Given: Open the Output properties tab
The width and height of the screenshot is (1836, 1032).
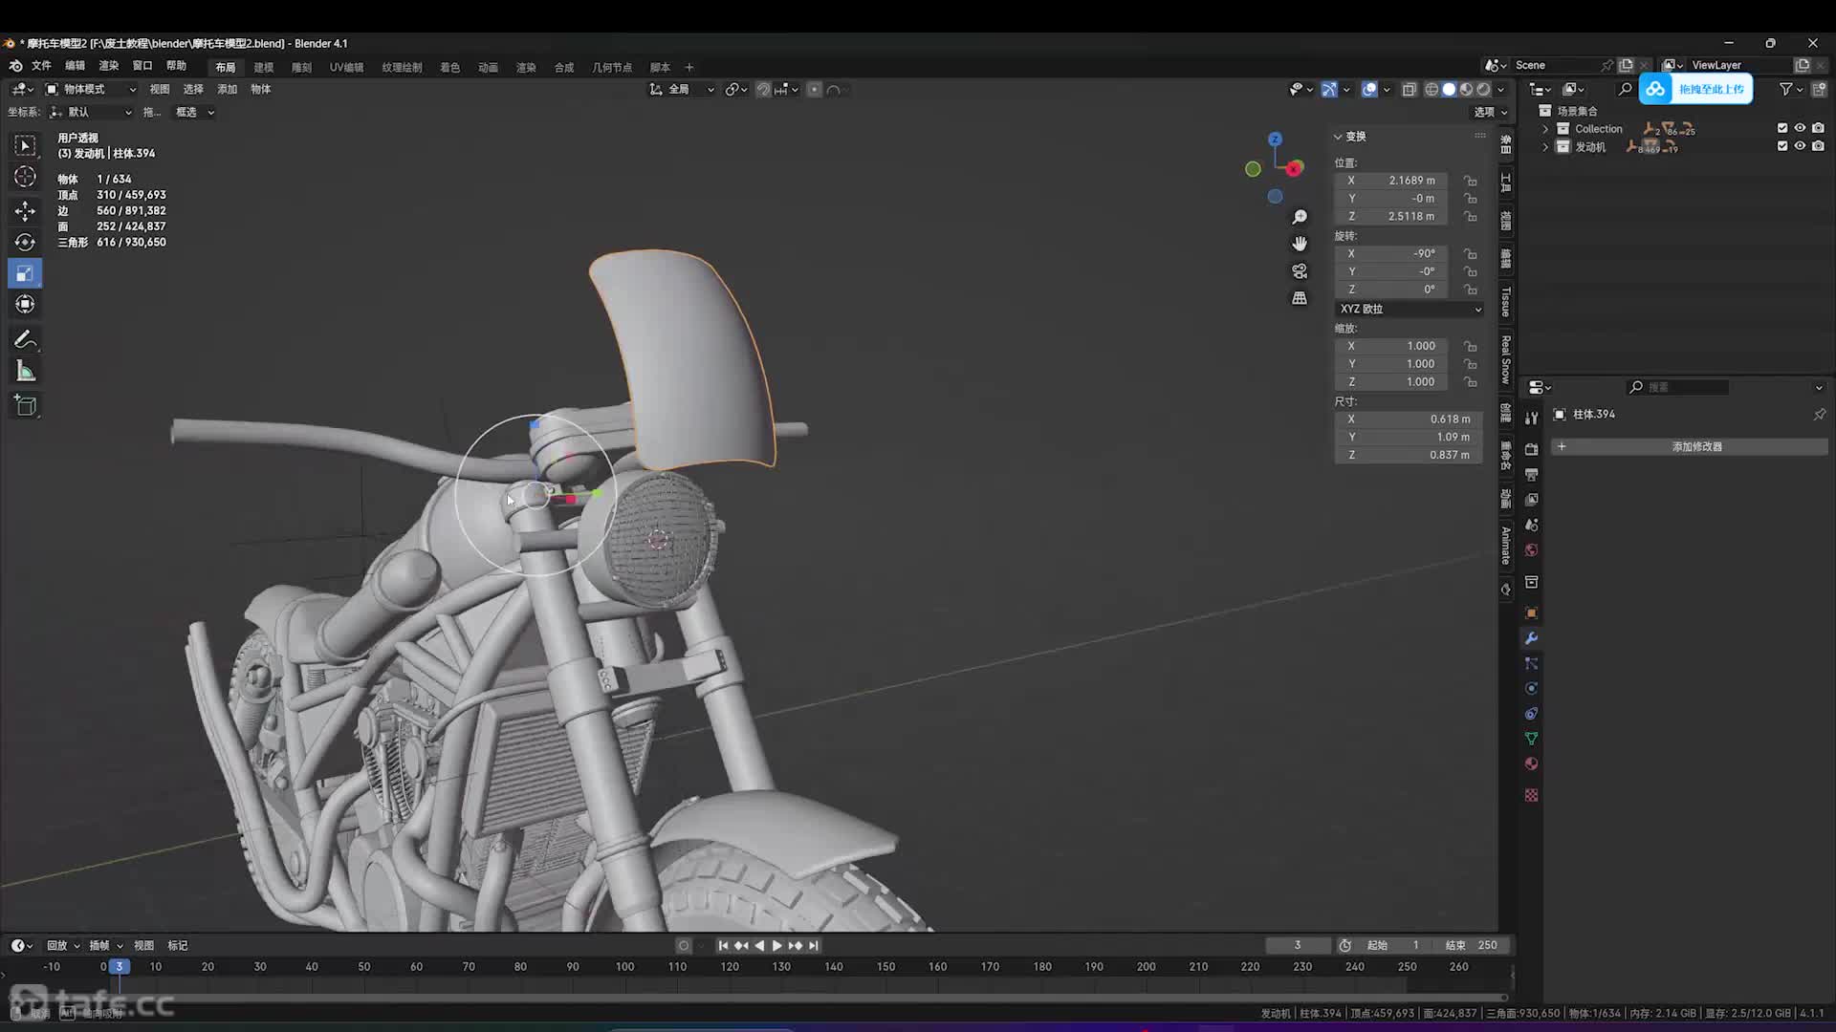Looking at the screenshot, I should click(x=1531, y=475).
